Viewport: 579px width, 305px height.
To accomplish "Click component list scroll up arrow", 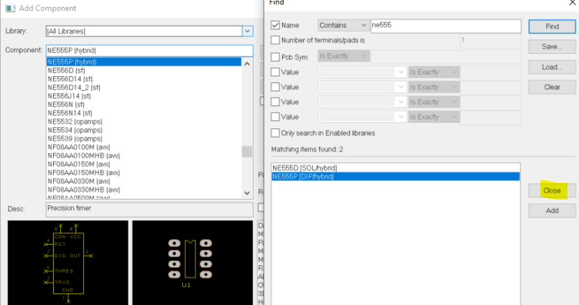I will tap(247, 64).
